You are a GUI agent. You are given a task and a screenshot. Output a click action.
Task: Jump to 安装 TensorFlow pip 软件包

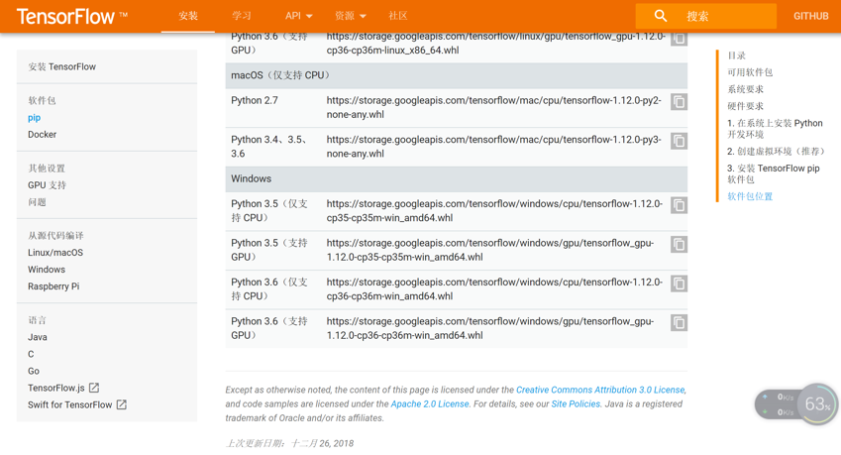(774, 173)
